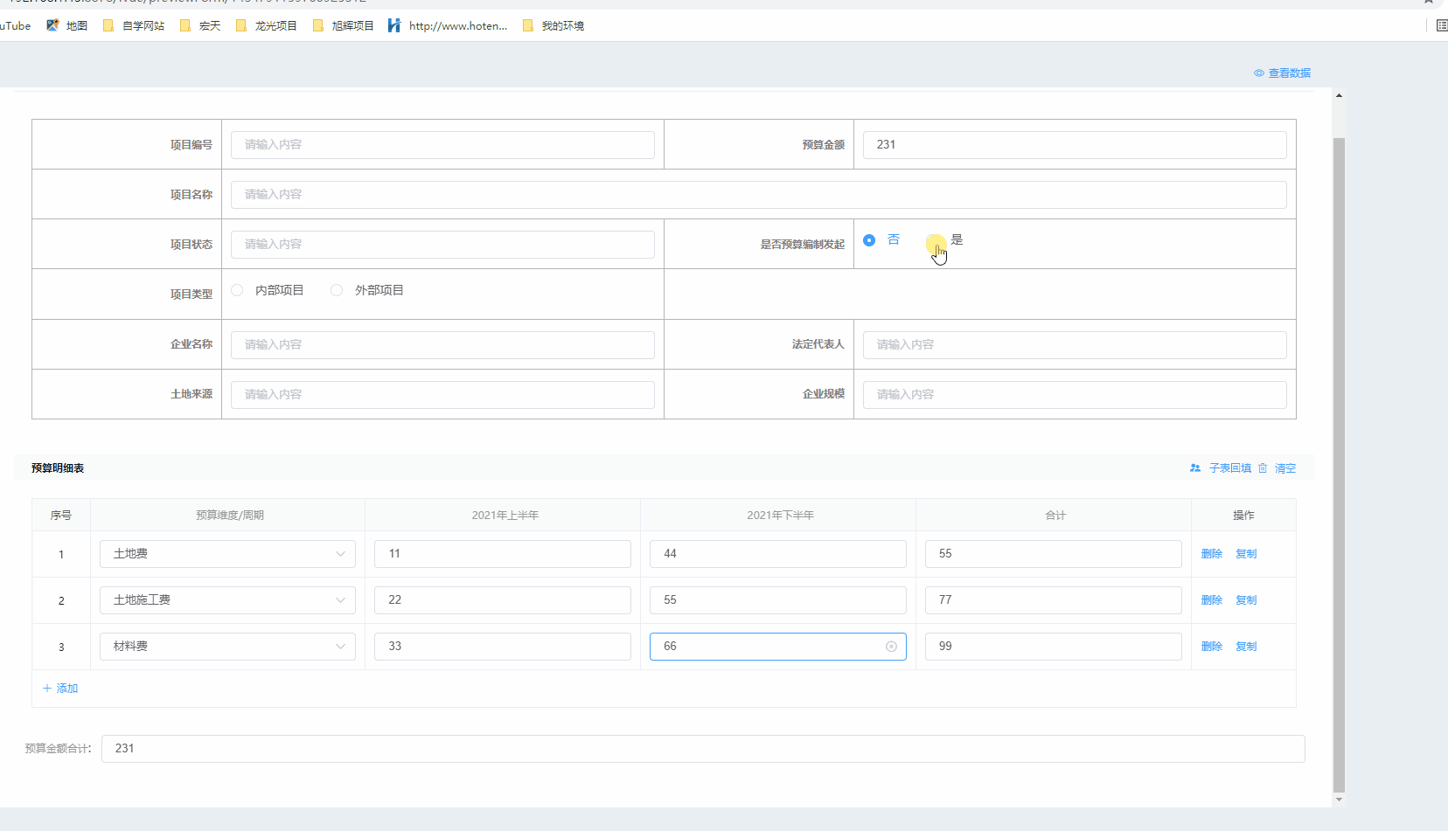Click 复制 link in row 3
Image resolution: width=1448 pixels, height=831 pixels.
[1246, 647]
